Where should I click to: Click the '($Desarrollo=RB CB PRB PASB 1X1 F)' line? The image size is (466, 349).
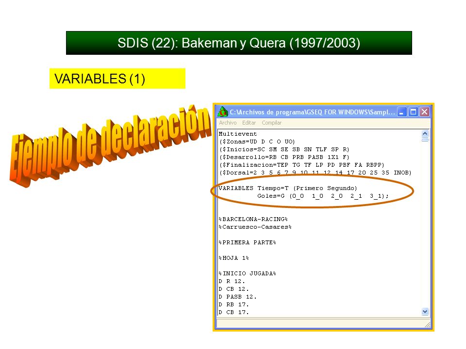(284, 157)
